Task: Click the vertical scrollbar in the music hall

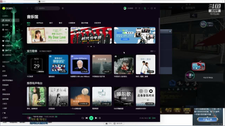Action: [159, 46]
